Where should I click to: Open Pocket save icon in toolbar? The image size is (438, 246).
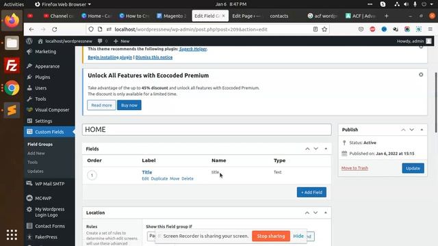click(x=361, y=29)
